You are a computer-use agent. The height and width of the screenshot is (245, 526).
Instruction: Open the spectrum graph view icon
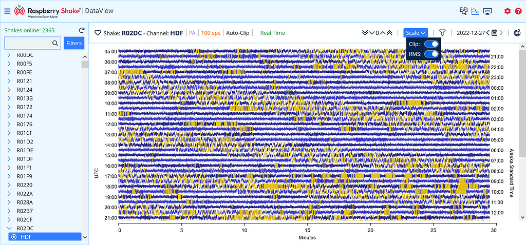point(476,11)
